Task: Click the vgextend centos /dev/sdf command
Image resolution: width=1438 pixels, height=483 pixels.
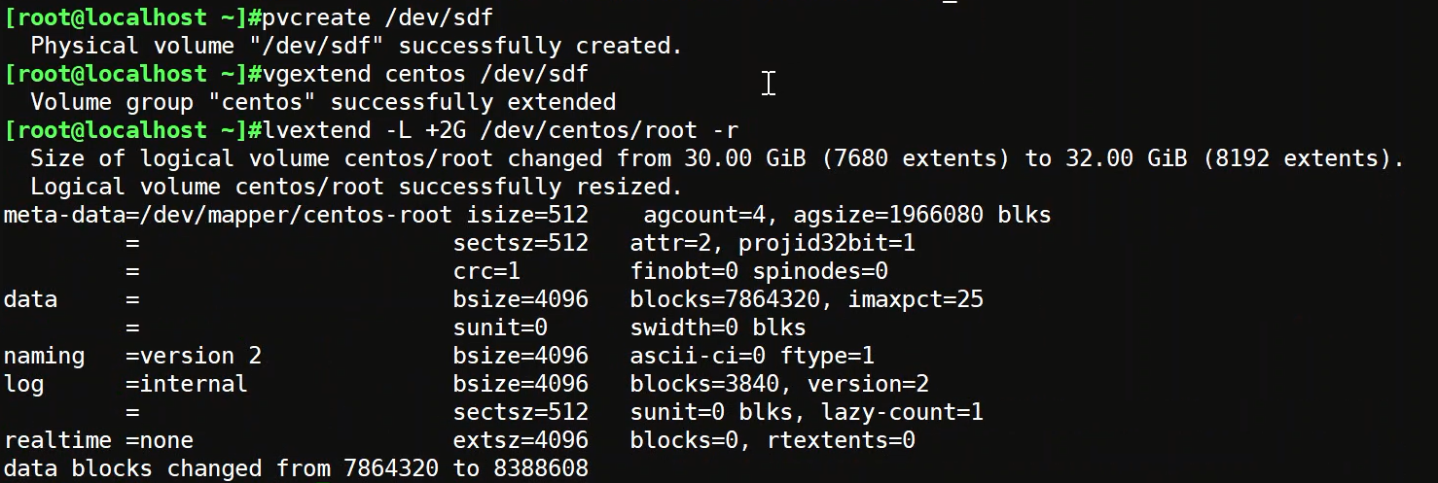Action: pyautogui.click(x=425, y=74)
